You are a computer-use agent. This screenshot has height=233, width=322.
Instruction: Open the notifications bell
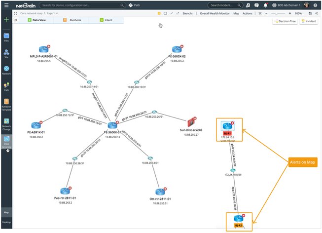point(265,5)
